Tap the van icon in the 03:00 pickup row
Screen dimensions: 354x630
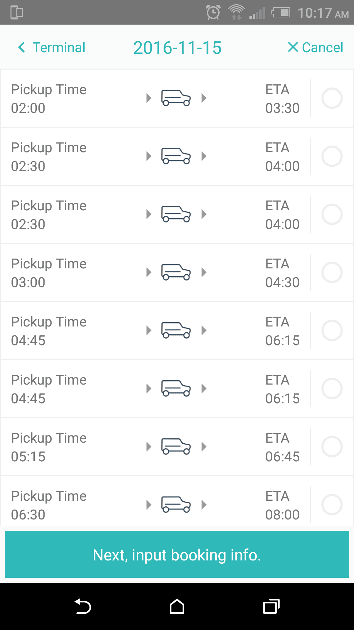[x=176, y=272]
